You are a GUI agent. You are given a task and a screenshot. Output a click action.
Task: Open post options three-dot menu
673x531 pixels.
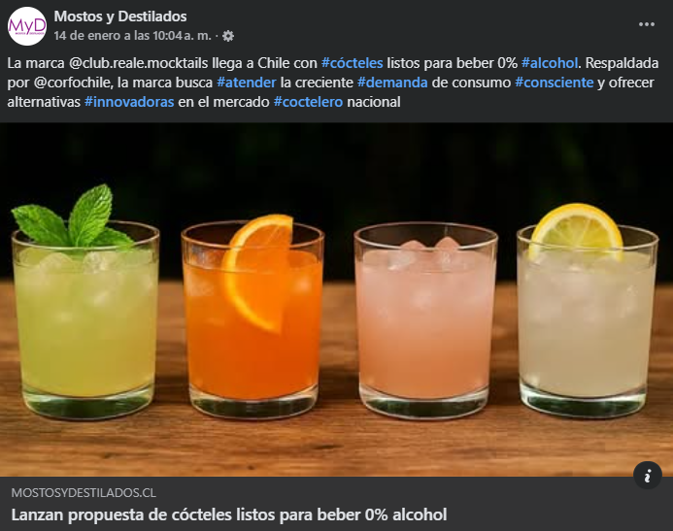click(647, 24)
